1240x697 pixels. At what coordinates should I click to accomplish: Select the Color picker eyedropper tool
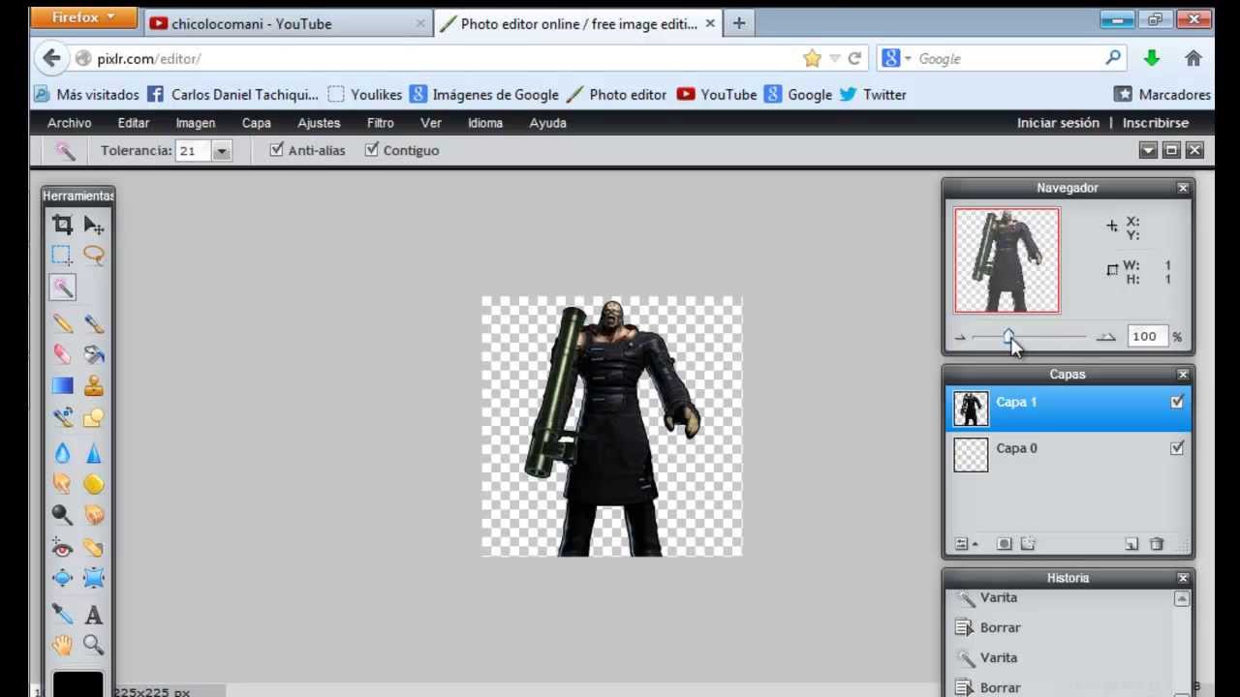[62, 614]
